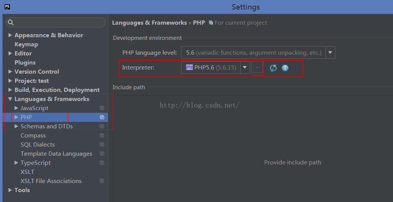Click the reload interpreter refresh icon
393x202 pixels.
[273, 68]
